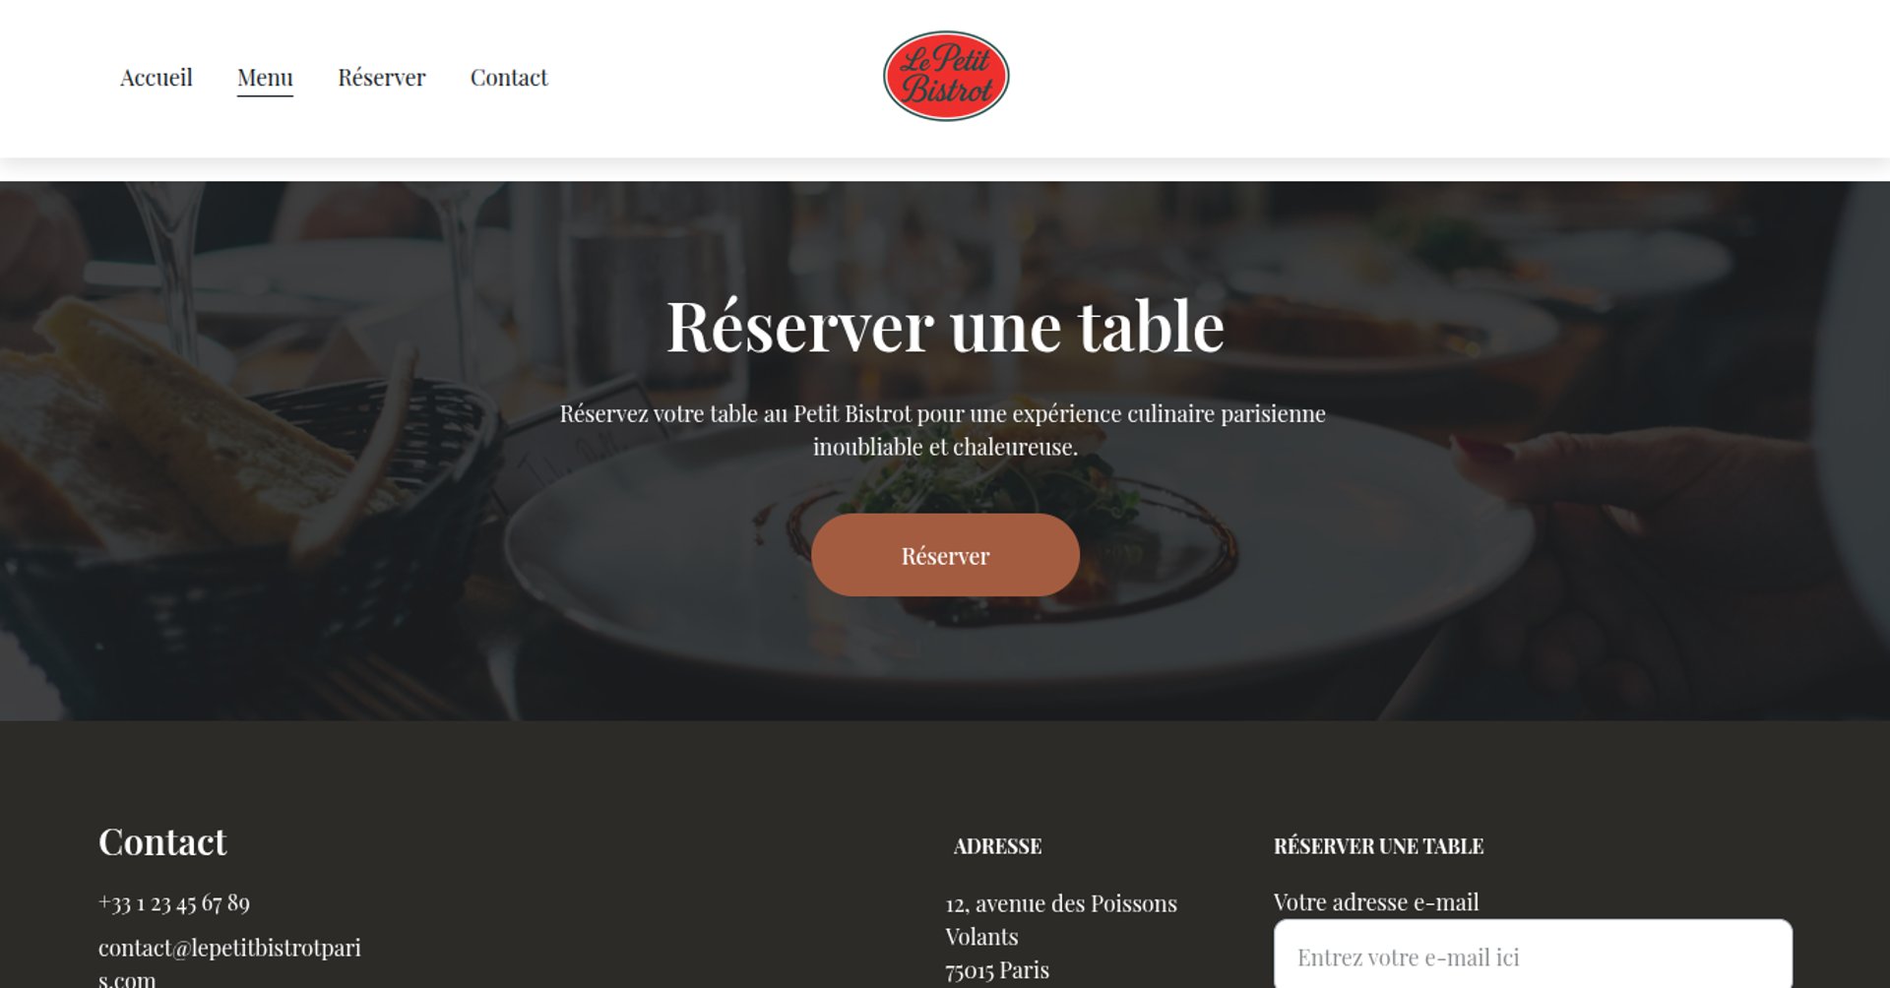
Task: Click the Votre adresse e-mail label
Action: pos(1376,902)
